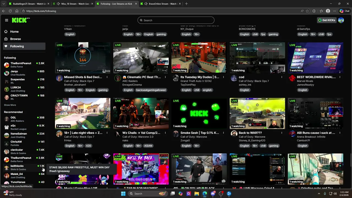Click JamesReadyy channel avatar
Viewport: 352px width, 198px height.
pyautogui.click(x=292, y=78)
